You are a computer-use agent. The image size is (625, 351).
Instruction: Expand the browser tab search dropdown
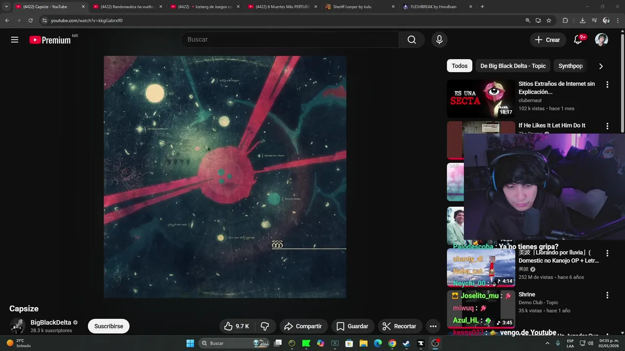(x=6, y=7)
